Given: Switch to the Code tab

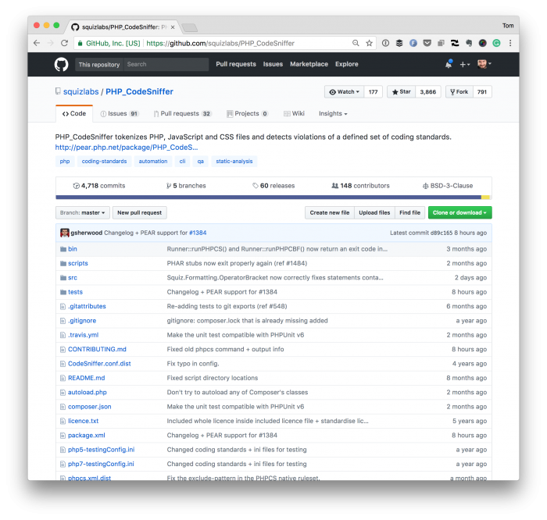Looking at the screenshot, I should (74, 114).
